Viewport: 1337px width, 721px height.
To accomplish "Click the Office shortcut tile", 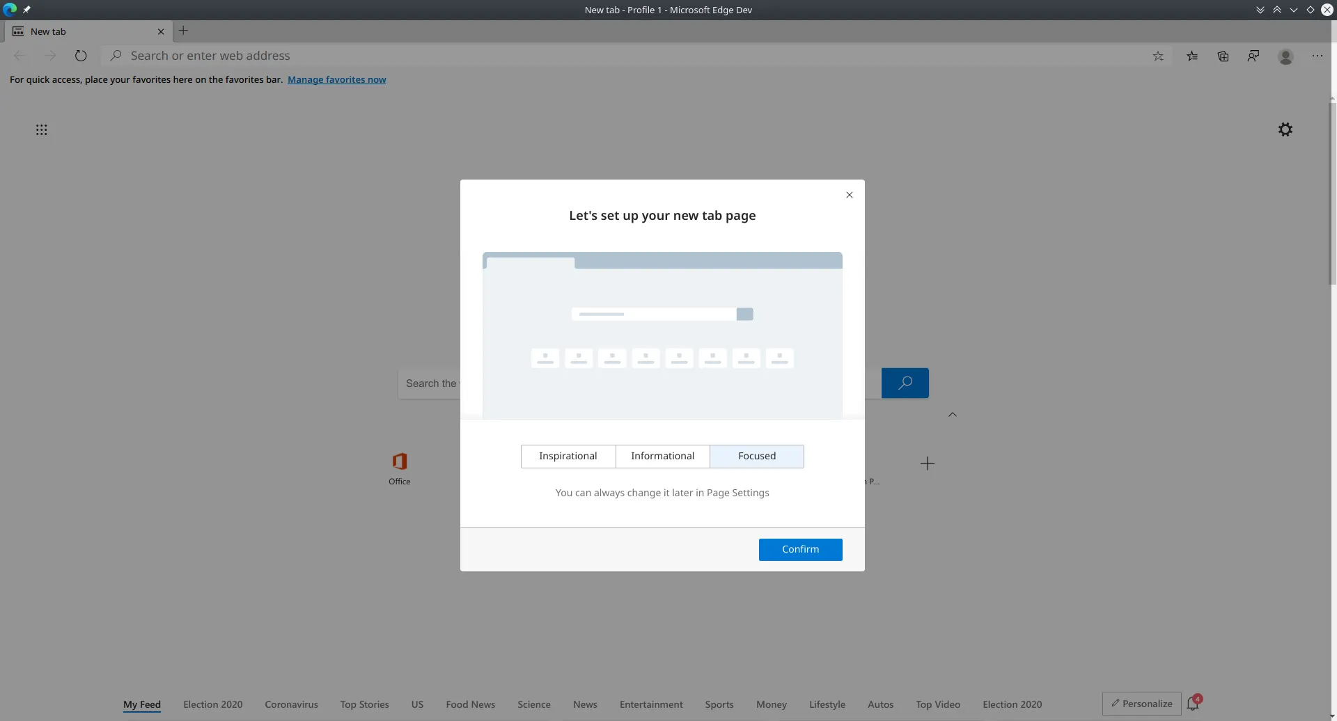I will click(399, 468).
